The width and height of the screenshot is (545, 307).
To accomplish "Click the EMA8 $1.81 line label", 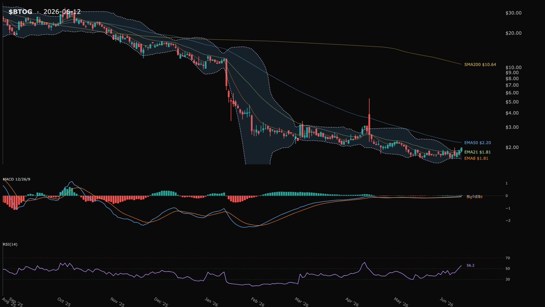I will 476,158.
